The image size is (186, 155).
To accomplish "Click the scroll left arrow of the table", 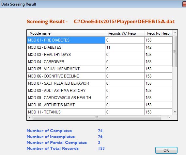I will coord(30,117).
